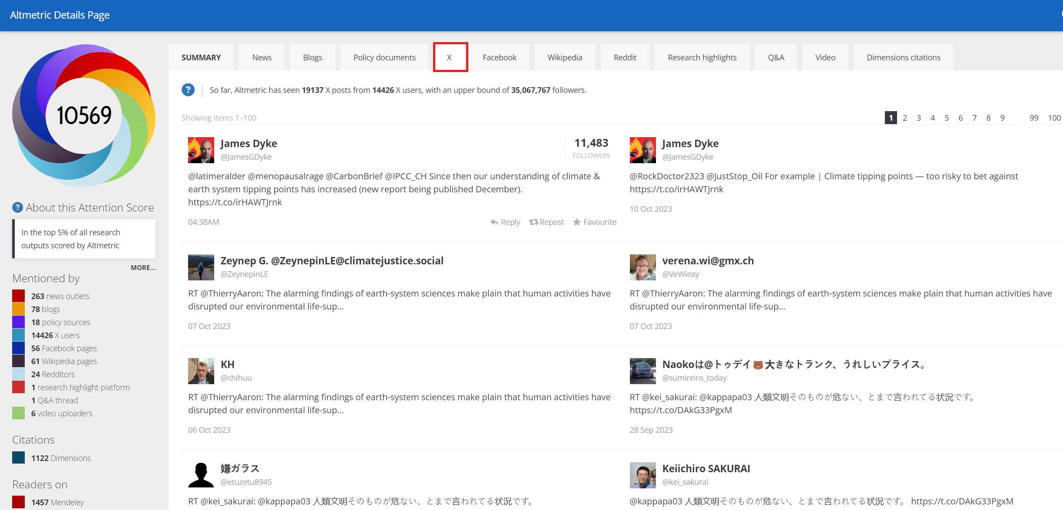
Task: Select the Dimensions citations tab
Action: pos(903,57)
